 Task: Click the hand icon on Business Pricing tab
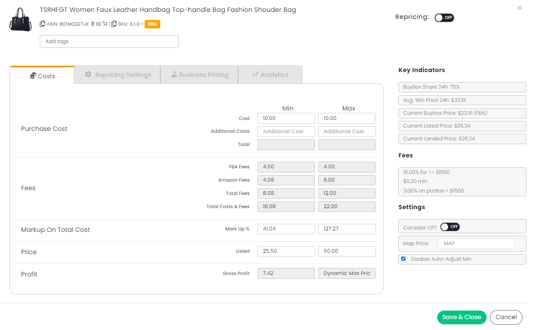[174, 74]
